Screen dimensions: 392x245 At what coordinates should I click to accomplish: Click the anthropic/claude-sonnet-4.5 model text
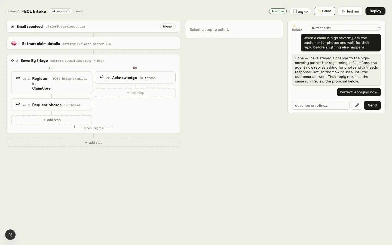point(87,44)
